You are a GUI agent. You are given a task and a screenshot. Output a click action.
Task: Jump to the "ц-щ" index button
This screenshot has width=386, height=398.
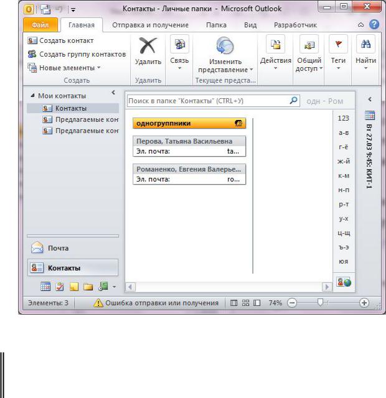tap(344, 233)
